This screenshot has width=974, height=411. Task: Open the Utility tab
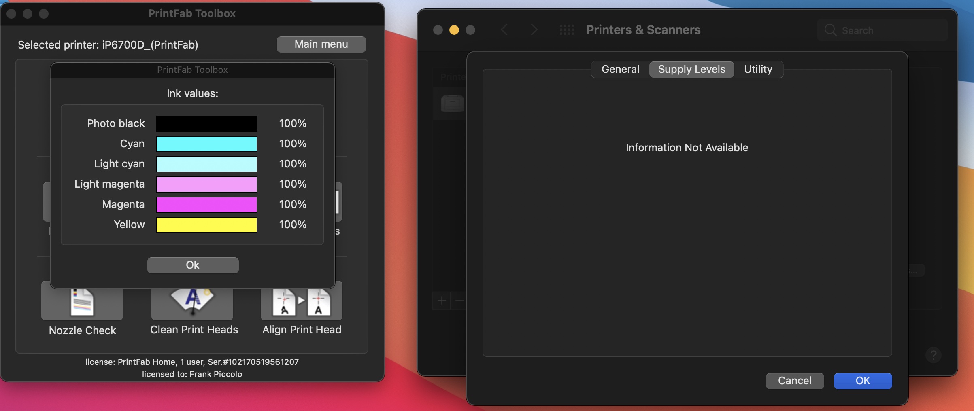point(758,69)
